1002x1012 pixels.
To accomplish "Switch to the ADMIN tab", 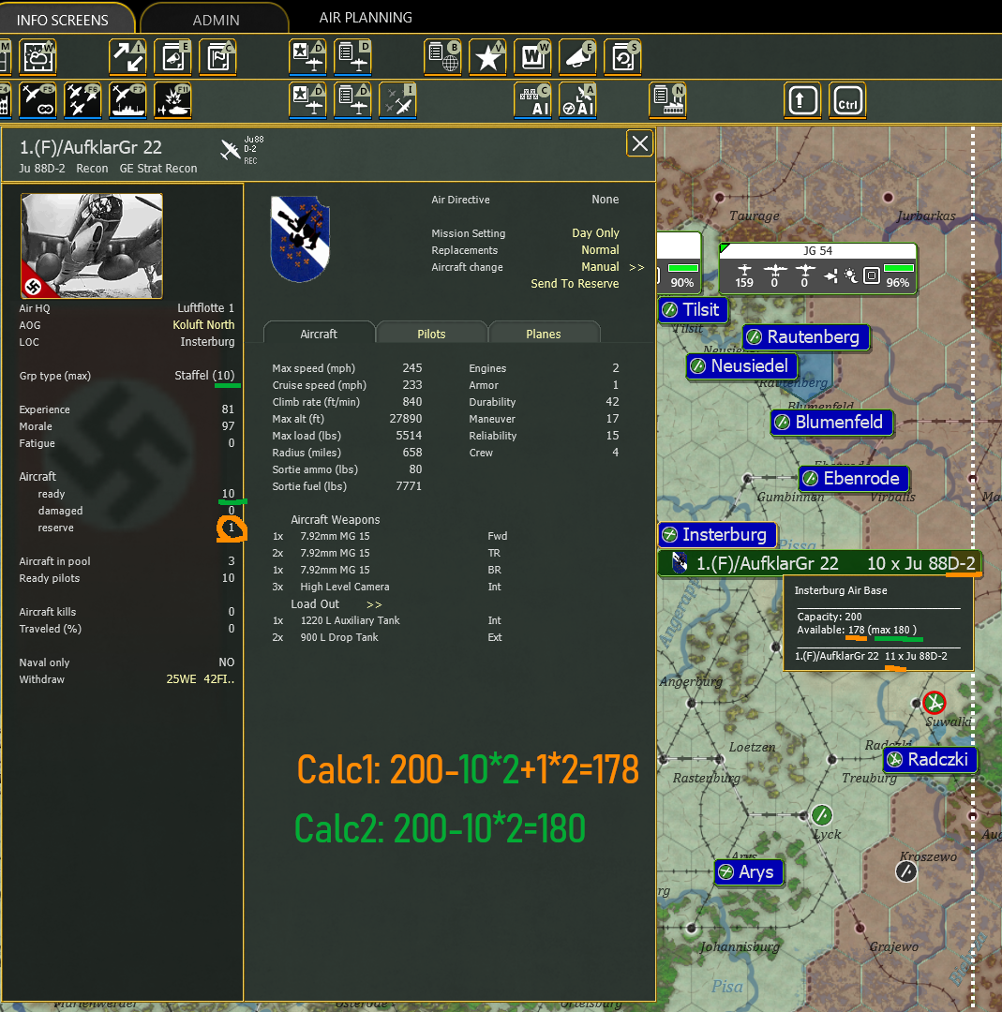I will 216,20.
